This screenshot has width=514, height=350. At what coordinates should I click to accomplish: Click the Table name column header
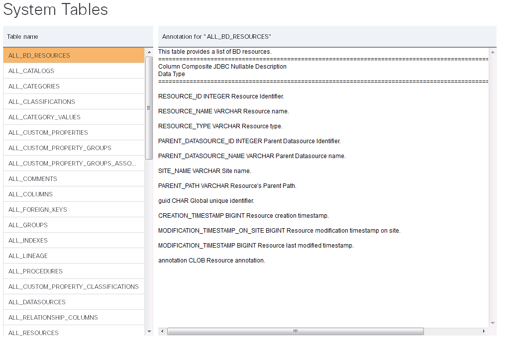[x=78, y=37]
